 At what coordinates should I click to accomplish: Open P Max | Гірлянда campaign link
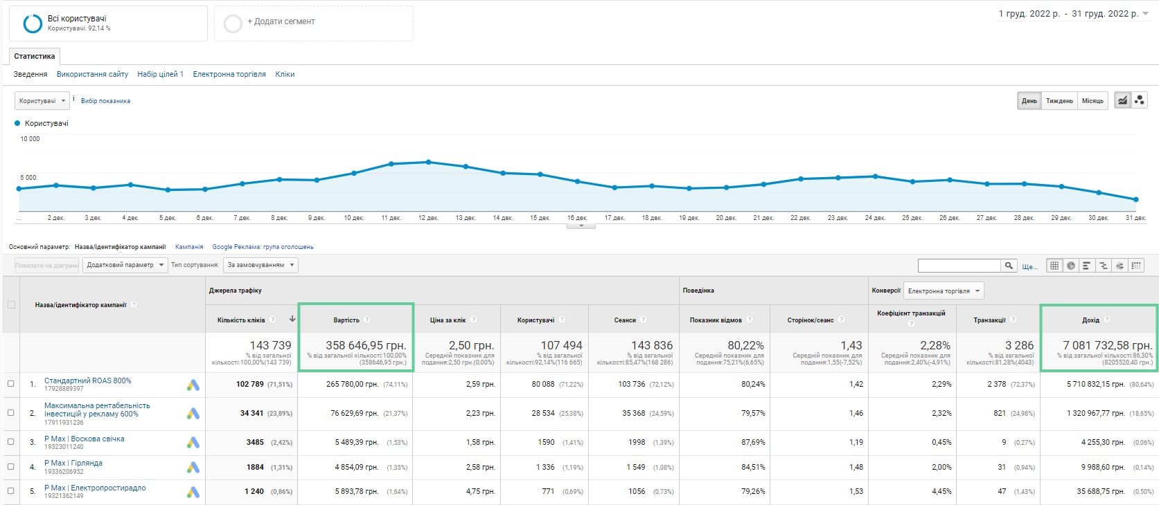(73, 463)
